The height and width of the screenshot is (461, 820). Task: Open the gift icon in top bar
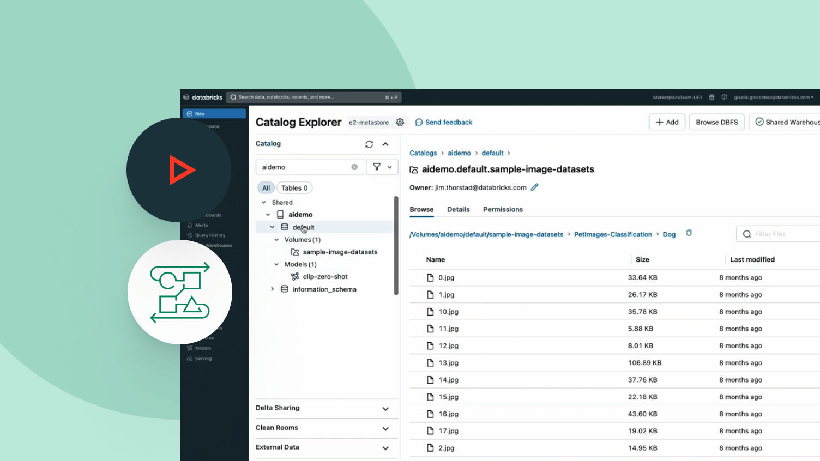712,98
